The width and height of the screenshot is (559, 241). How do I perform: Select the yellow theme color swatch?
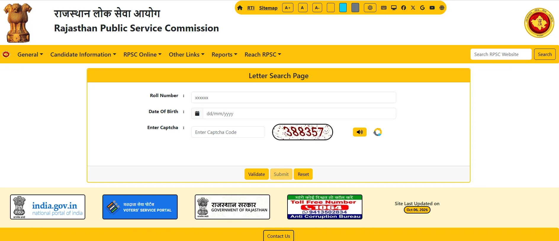click(x=331, y=8)
